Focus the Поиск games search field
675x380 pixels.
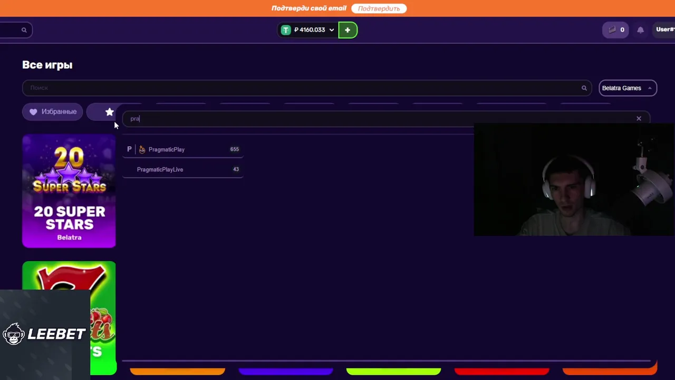tap(306, 88)
